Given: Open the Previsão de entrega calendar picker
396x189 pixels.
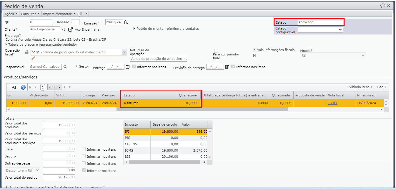Looking at the screenshot, I should [x=227, y=67].
